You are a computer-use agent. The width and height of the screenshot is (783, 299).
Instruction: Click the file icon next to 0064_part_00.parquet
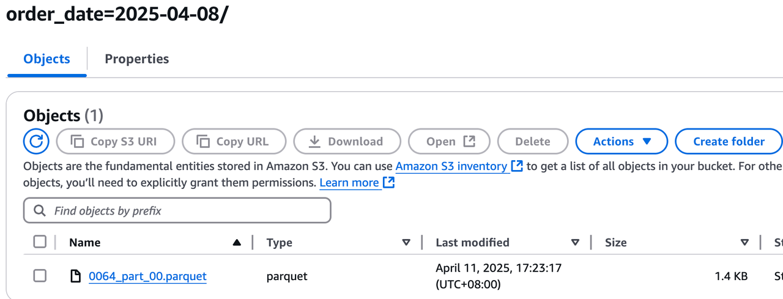click(76, 276)
